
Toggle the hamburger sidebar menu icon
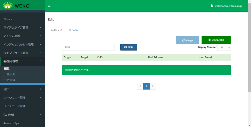click(49, 6)
